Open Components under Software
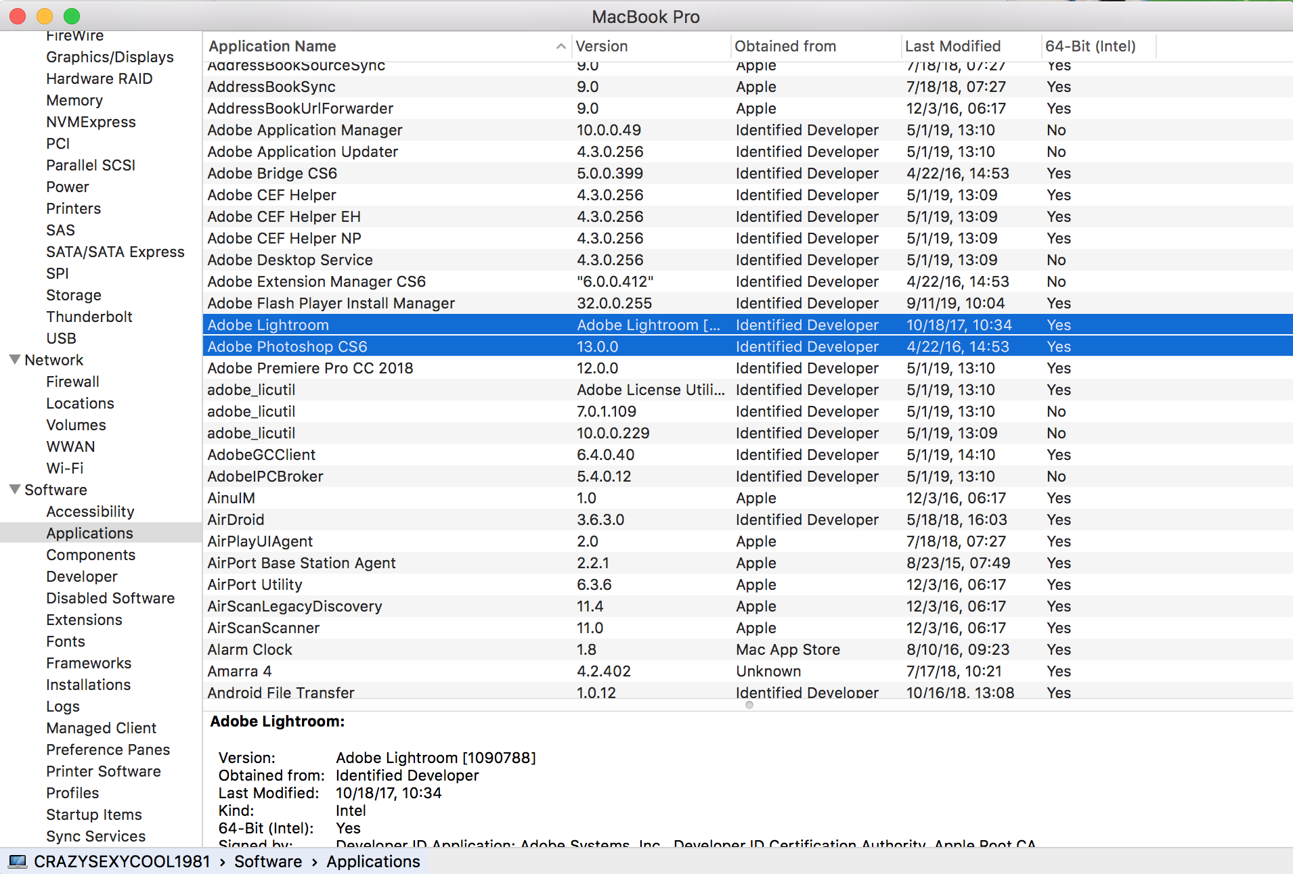 click(91, 555)
